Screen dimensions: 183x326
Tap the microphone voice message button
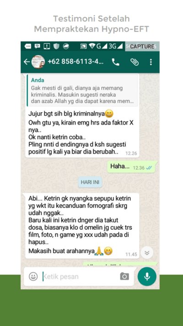pos(147,276)
